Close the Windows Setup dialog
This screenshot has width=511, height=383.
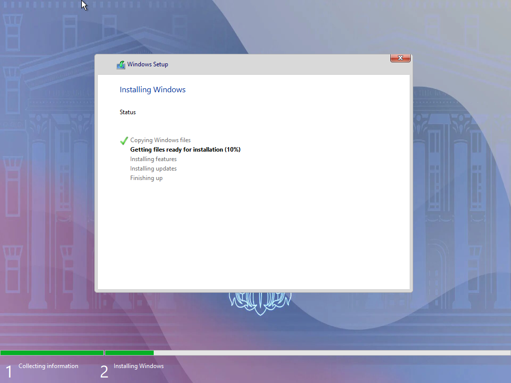pyautogui.click(x=400, y=58)
